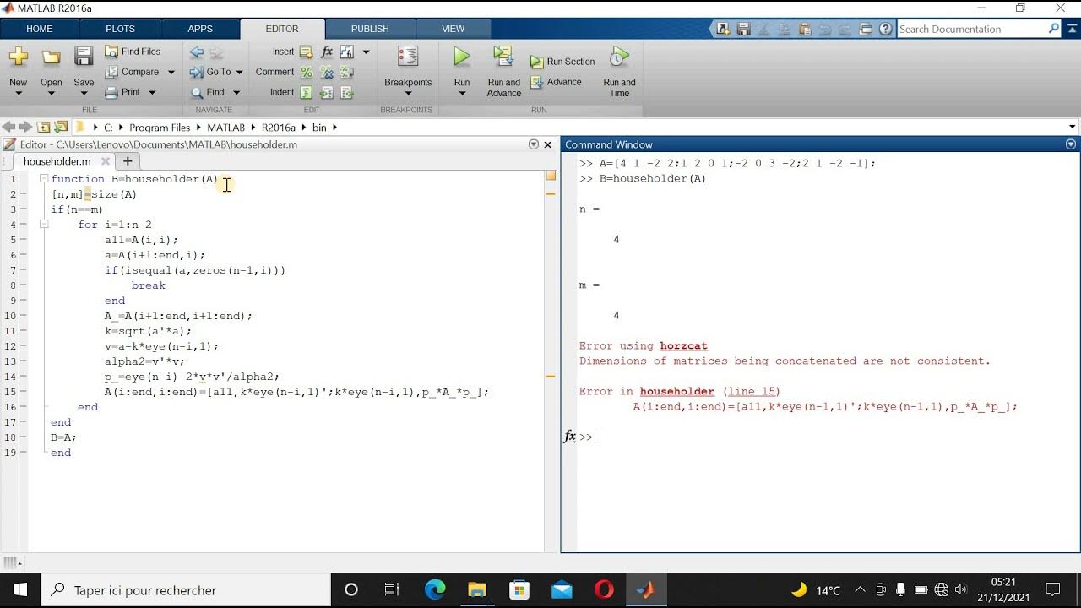Click the Windows Start button
Screen dimensions: 1081x608
point(19,589)
